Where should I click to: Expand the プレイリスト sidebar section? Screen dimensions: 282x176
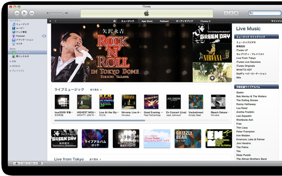click(x=11, y=71)
